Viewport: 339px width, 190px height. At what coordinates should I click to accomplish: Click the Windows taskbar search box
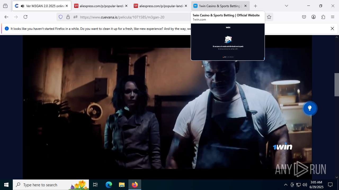point(51,185)
